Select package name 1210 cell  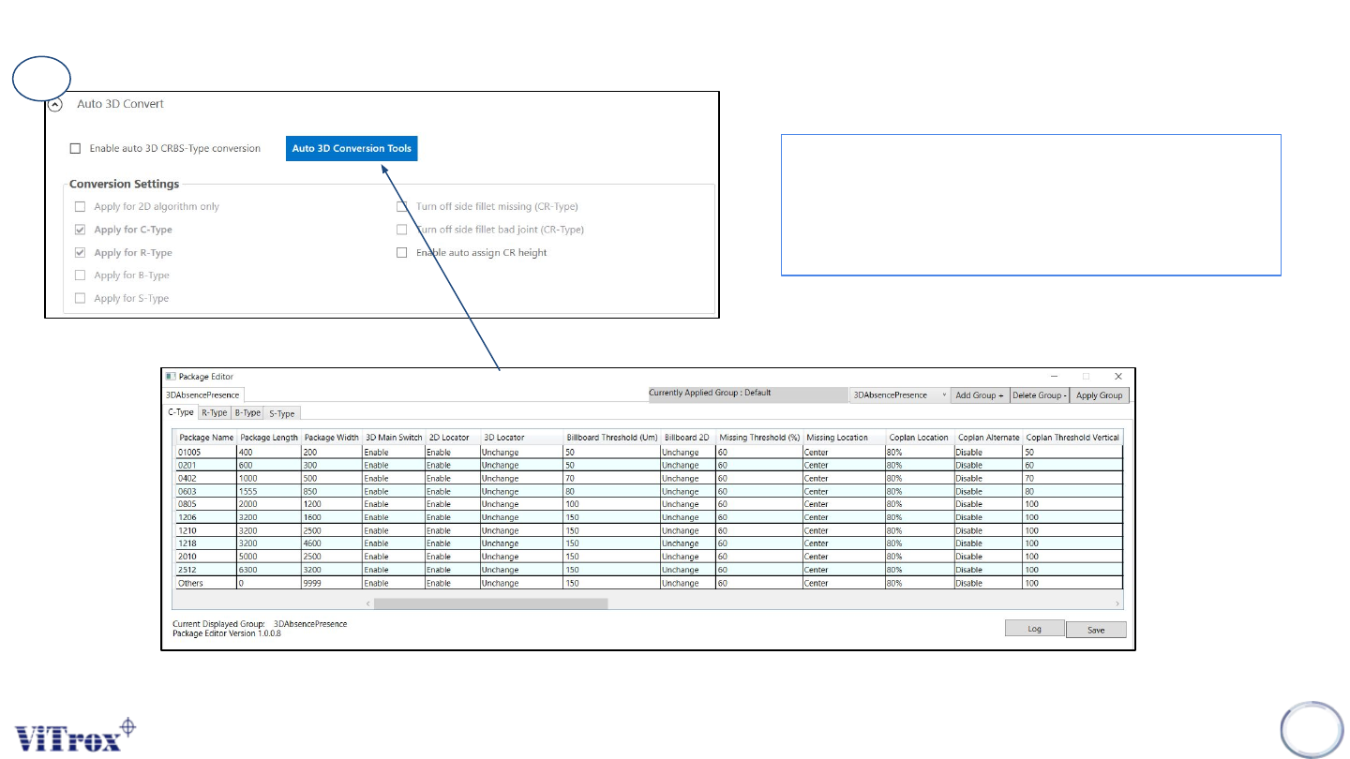(x=206, y=530)
